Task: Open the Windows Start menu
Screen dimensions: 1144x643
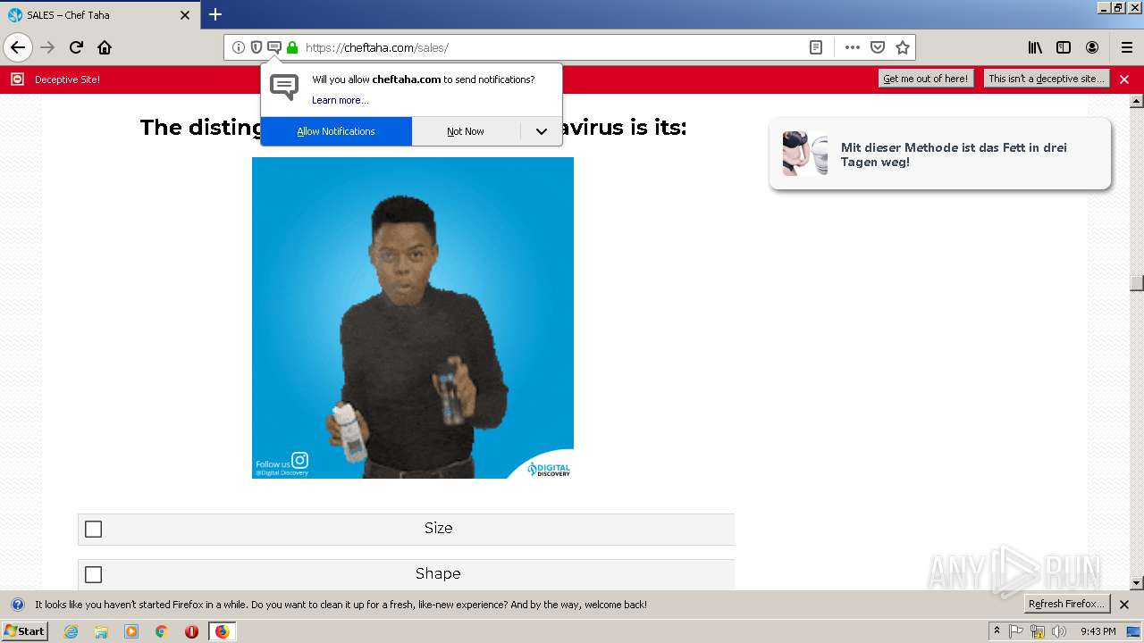Action: pos(24,630)
